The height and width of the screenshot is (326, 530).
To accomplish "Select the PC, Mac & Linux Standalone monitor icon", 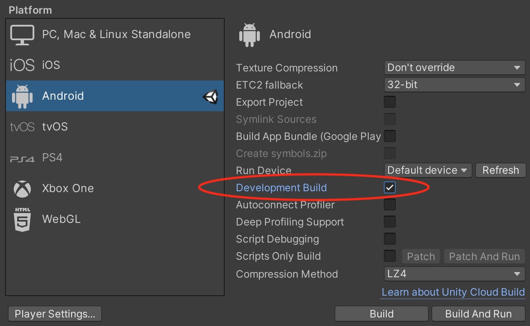I will (22, 35).
